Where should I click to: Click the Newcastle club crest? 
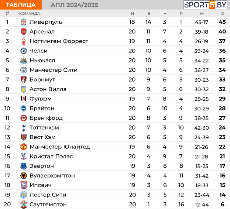point(24,60)
